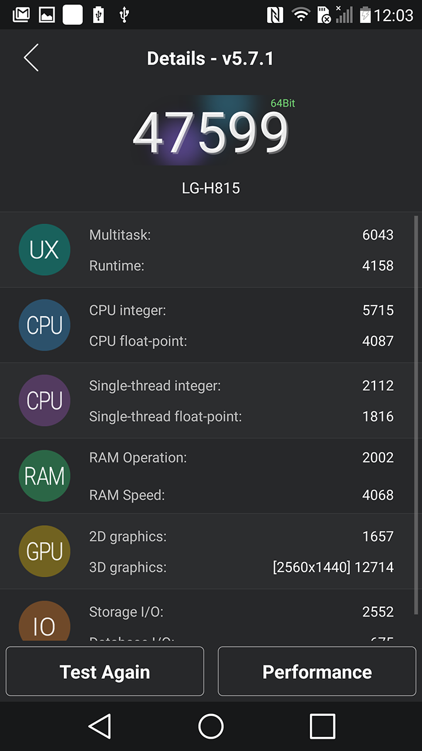Image resolution: width=422 pixels, height=751 pixels.
Task: Select the 3D graphics score row
Action: click(241, 567)
